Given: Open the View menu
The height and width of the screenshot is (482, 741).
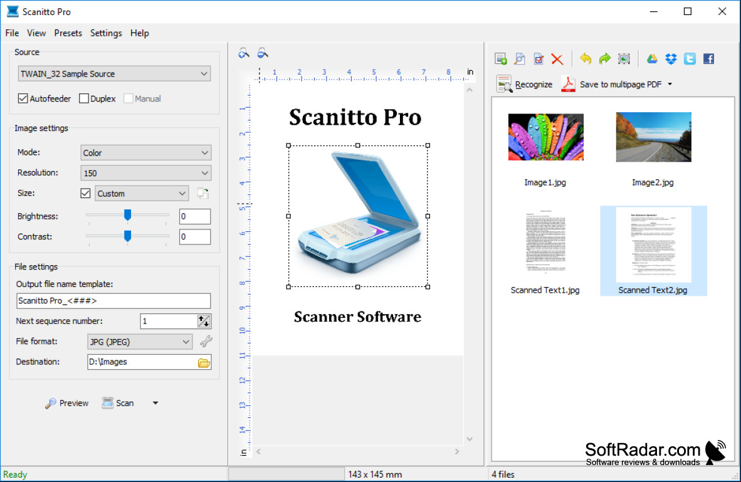Looking at the screenshot, I should (x=36, y=33).
